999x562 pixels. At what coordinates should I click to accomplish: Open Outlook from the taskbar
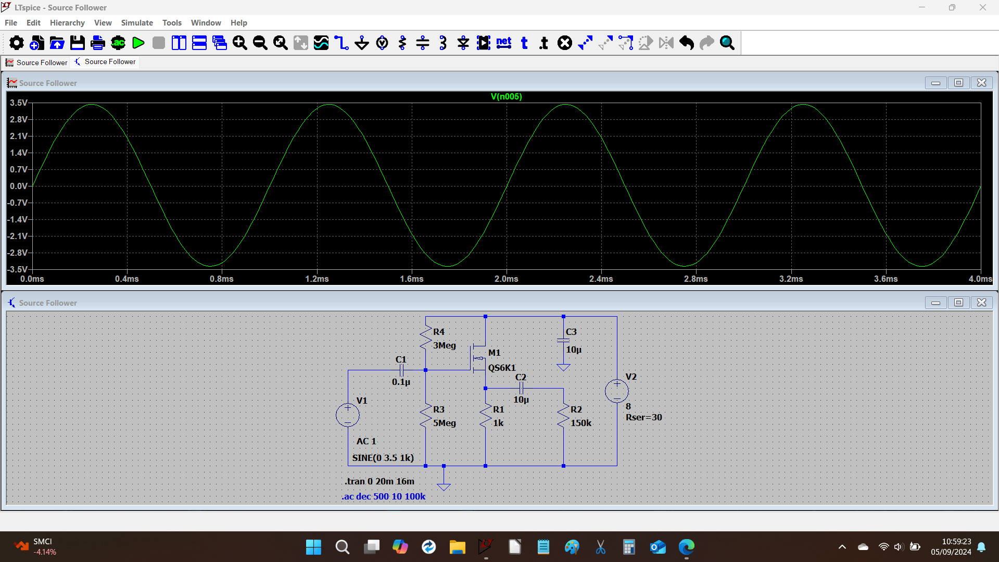tap(658, 547)
